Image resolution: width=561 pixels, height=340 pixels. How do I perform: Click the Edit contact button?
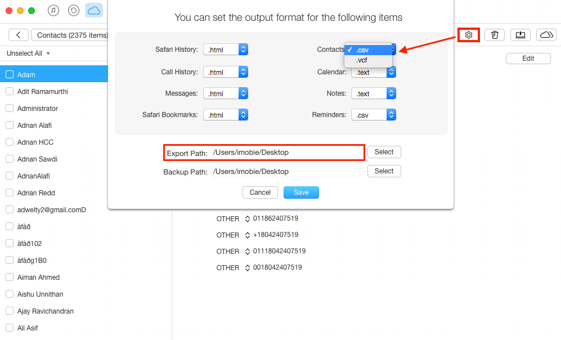528,59
